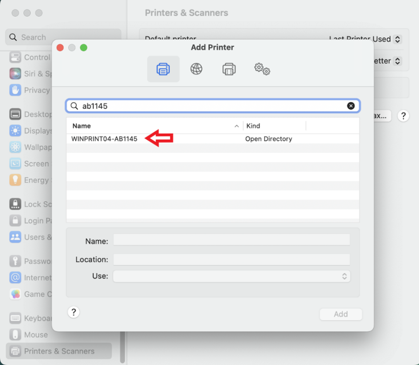Click the Mouse icon in sidebar
The width and height of the screenshot is (419, 365).
click(x=15, y=335)
